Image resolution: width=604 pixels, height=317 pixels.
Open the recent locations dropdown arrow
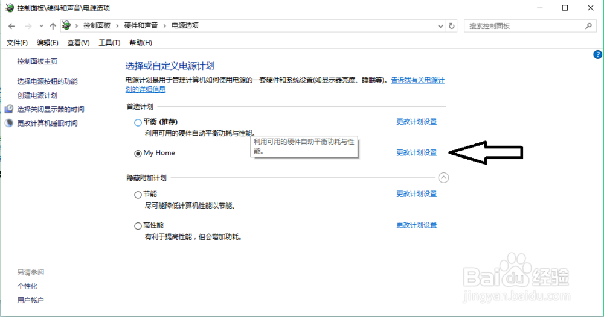(41, 26)
